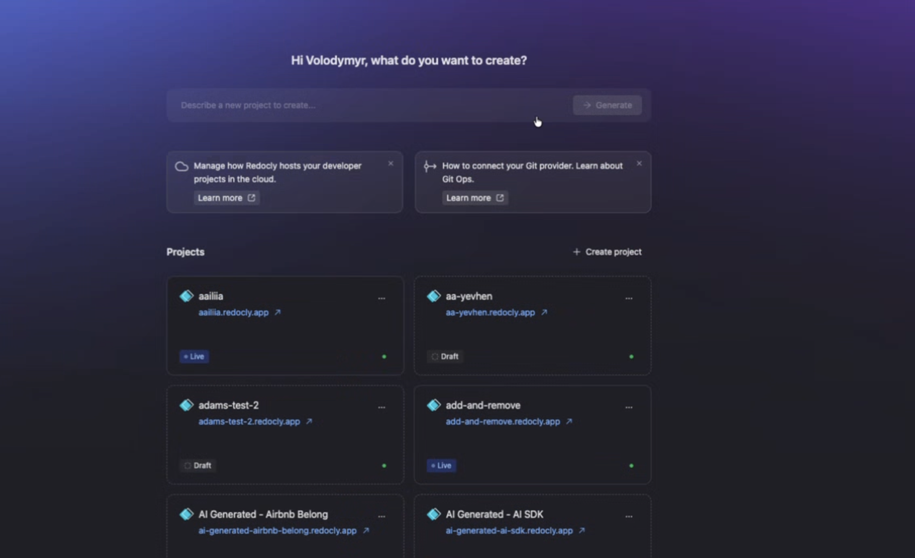
Task: Open the aa-yevhen project options ellipsis menu
Action: [628, 298]
